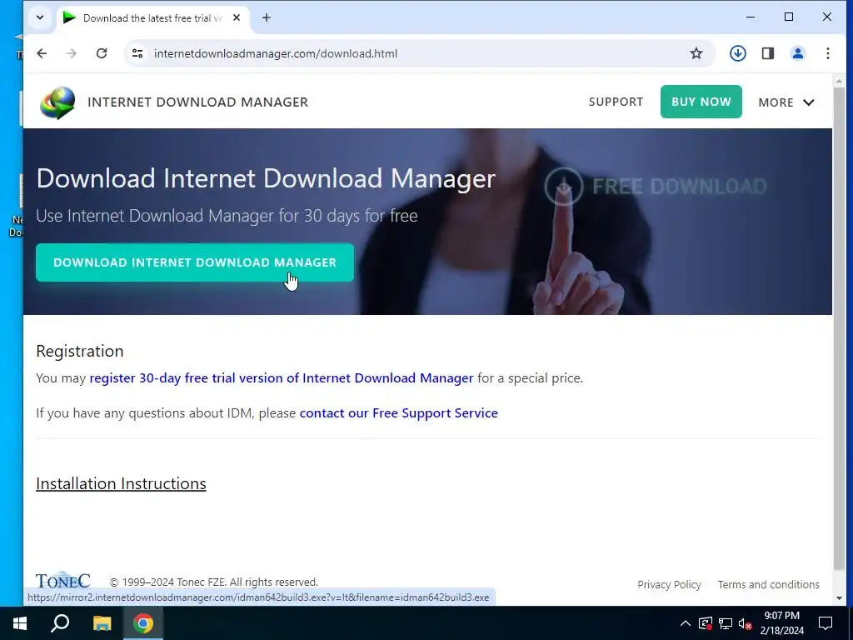Open contact our Free Support Service link

pos(399,413)
